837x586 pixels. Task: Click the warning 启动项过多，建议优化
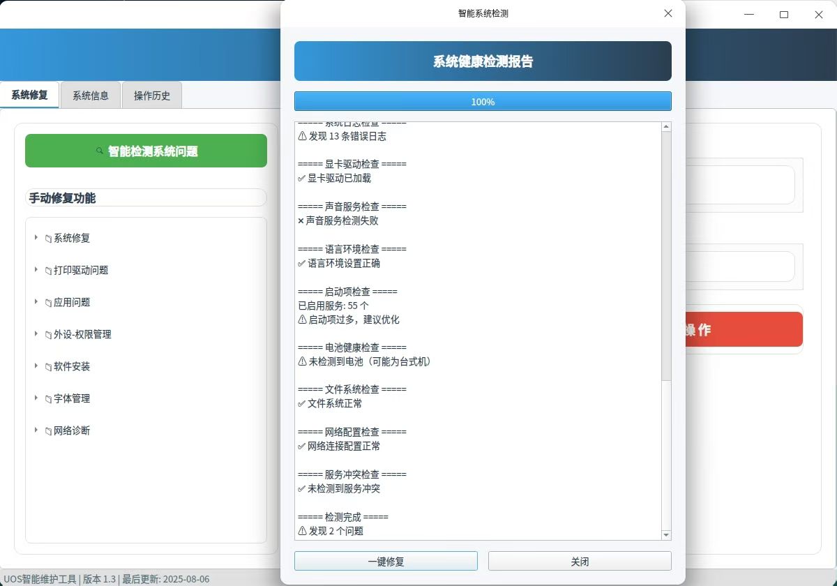click(349, 320)
